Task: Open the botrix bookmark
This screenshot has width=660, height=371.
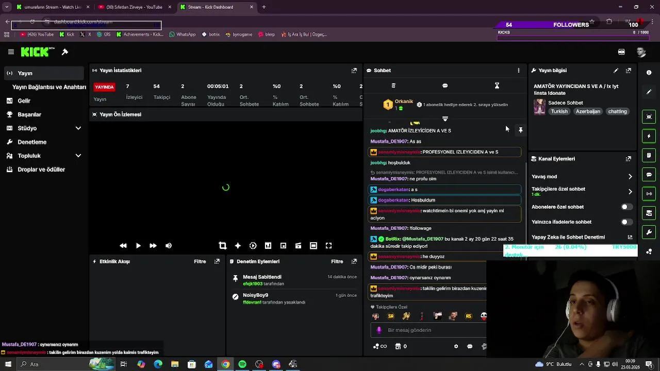Action: 211,35
